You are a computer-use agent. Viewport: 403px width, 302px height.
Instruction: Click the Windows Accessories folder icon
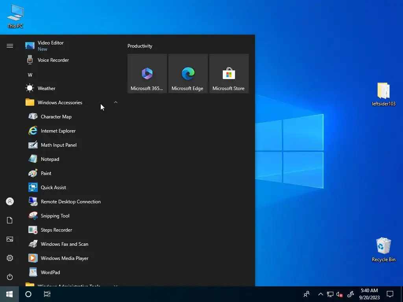coord(30,103)
